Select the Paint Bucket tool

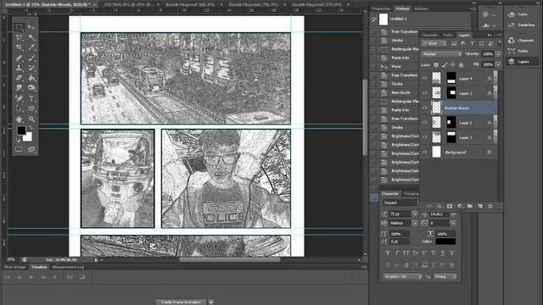[x=31, y=78]
